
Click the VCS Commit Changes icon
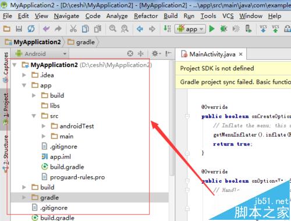pos(275,28)
